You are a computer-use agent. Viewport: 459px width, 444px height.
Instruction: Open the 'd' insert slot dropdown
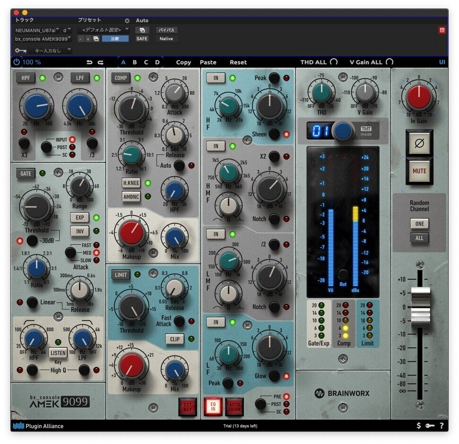tap(67, 30)
